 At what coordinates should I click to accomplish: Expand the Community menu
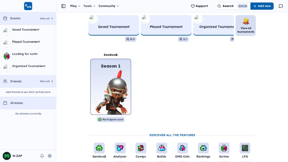coord(109,6)
